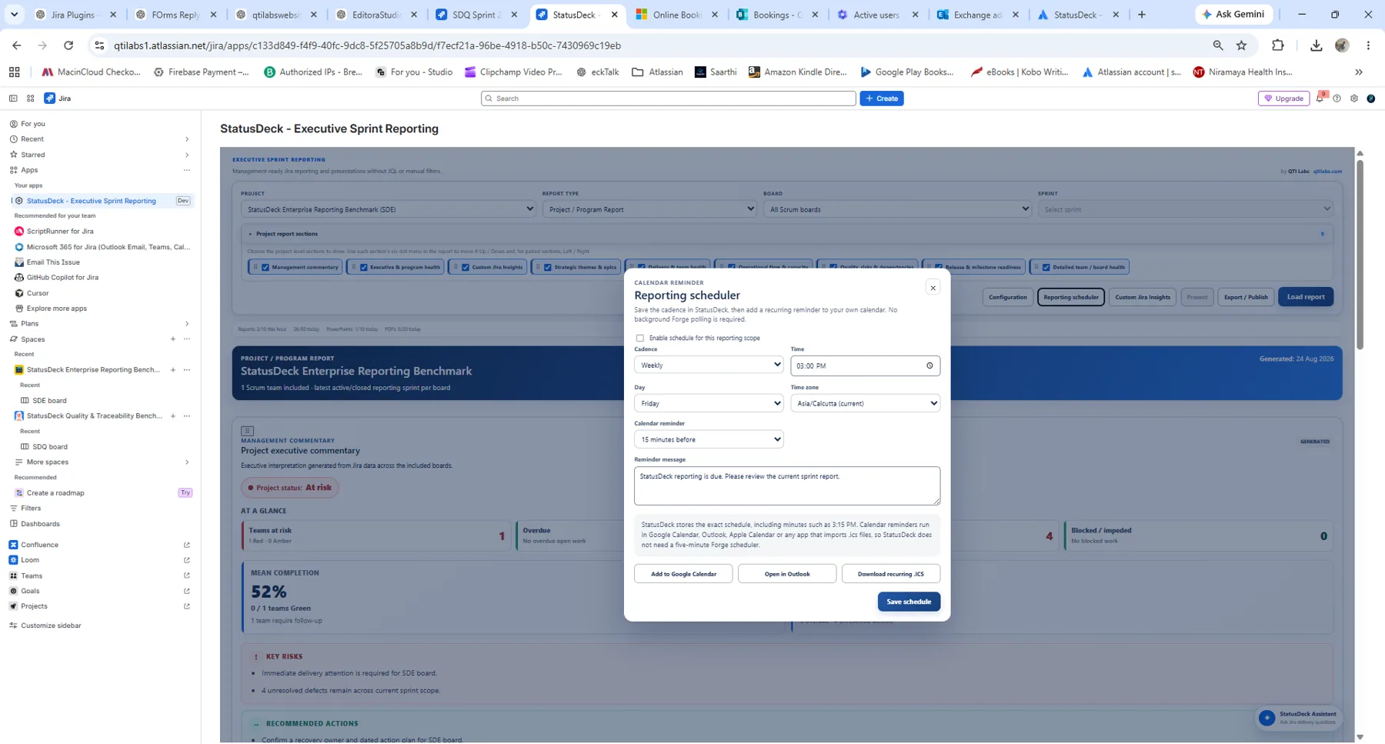Open Cursor app in sidebar
The height and width of the screenshot is (744, 1385).
coord(38,293)
